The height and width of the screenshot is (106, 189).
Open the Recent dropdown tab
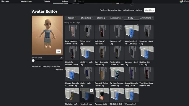[72, 18]
